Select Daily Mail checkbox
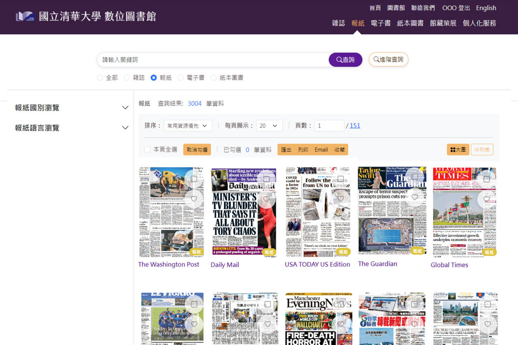The height and width of the screenshot is (345, 518). (x=266, y=179)
